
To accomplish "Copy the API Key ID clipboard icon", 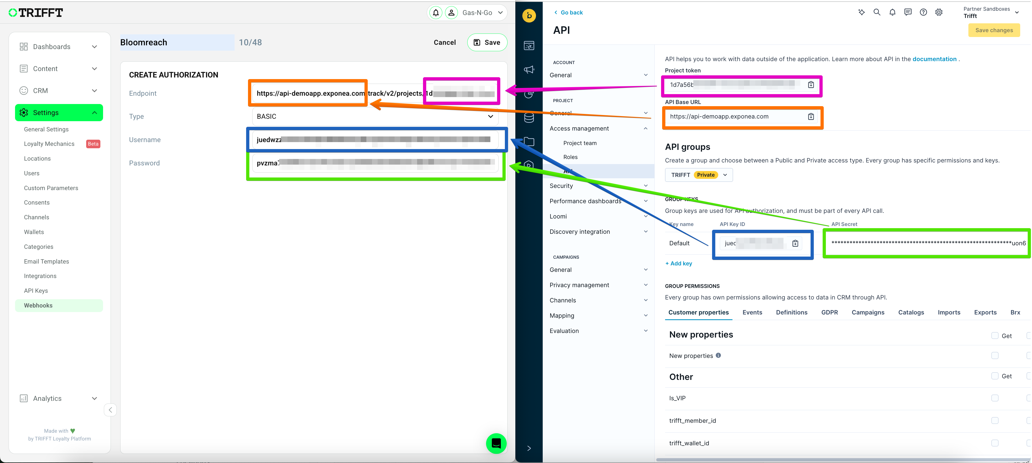I will click(795, 243).
